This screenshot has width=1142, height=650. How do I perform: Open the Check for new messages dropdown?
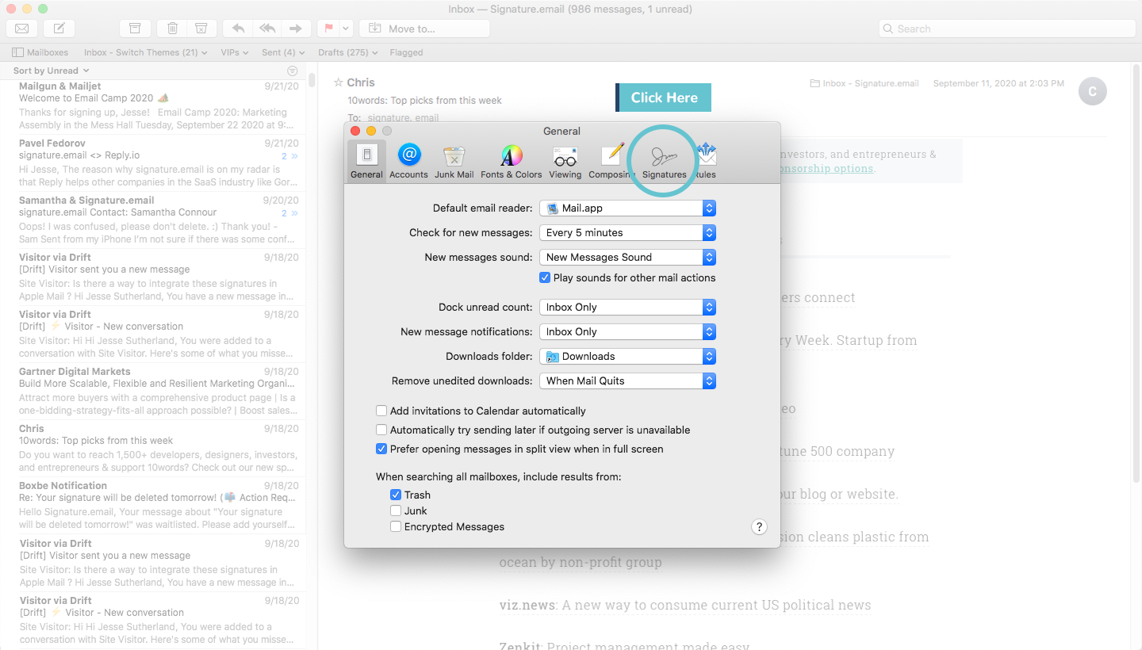pyautogui.click(x=627, y=232)
